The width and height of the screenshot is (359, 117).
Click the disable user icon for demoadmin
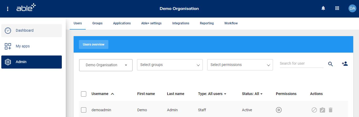point(314,110)
